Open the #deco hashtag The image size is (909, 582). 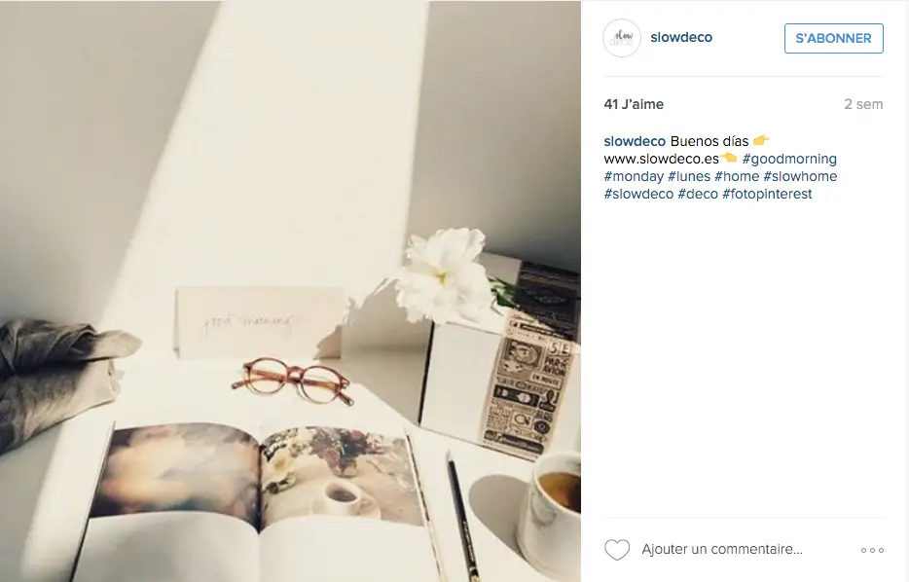click(x=698, y=194)
